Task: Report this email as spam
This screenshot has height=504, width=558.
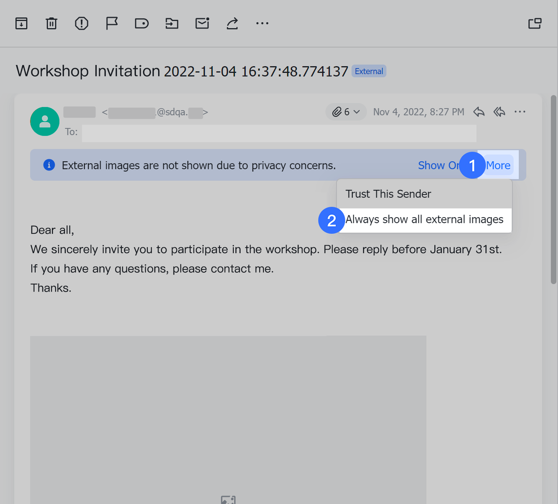Action: point(82,23)
